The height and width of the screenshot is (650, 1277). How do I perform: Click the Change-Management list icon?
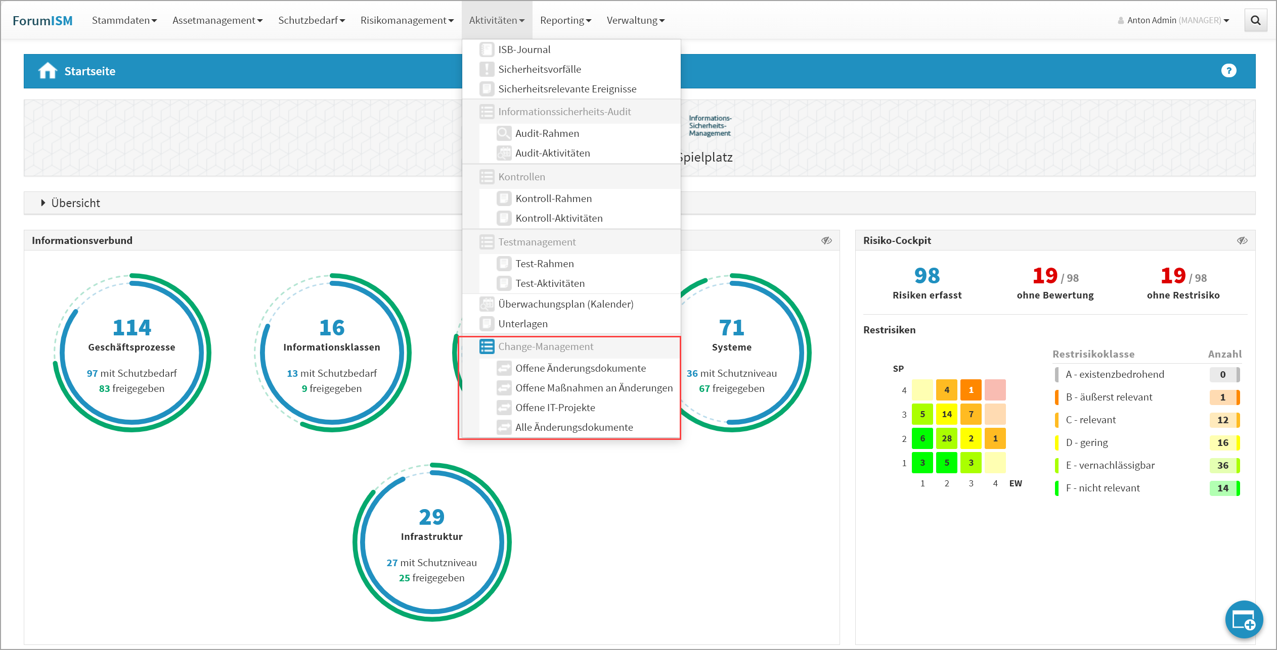pos(487,346)
